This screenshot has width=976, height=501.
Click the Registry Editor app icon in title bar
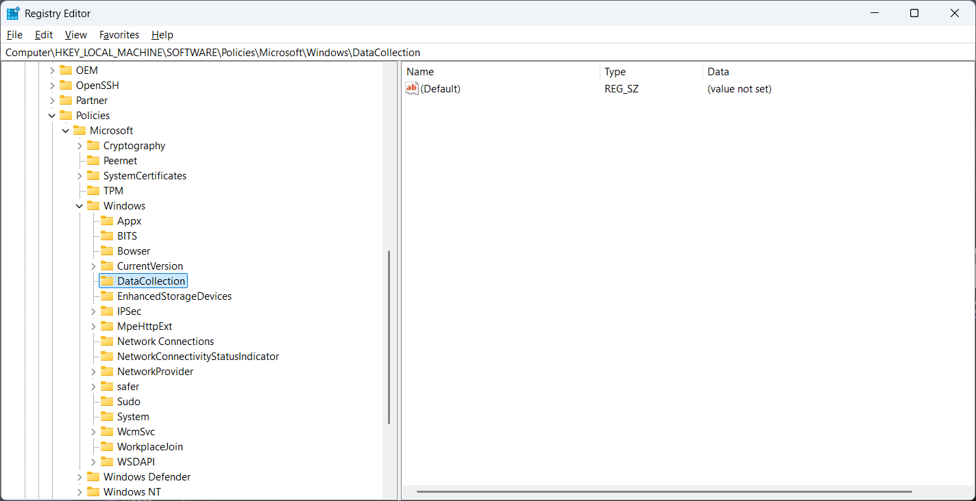pos(13,14)
